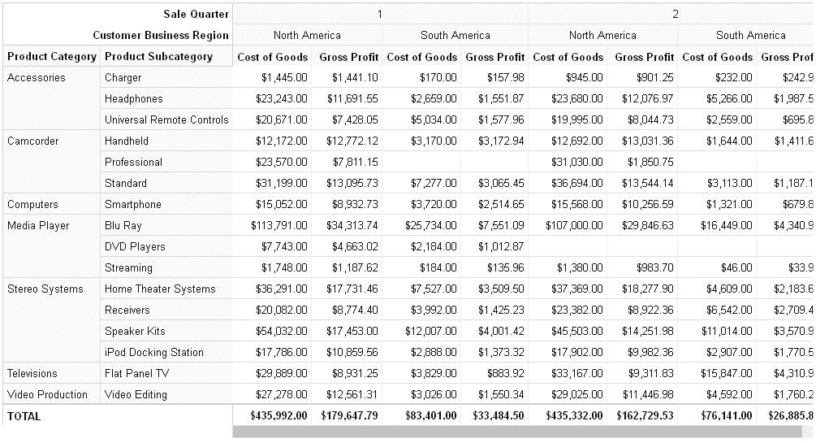Click the Video Editing value $27,278.00
This screenshot has height=443, width=816.
coord(282,394)
